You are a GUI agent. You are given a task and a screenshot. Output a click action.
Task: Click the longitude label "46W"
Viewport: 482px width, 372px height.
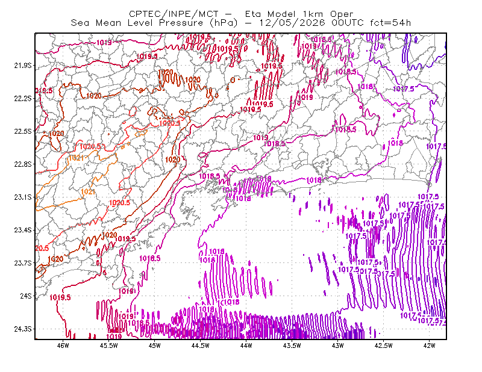(x=63, y=346)
